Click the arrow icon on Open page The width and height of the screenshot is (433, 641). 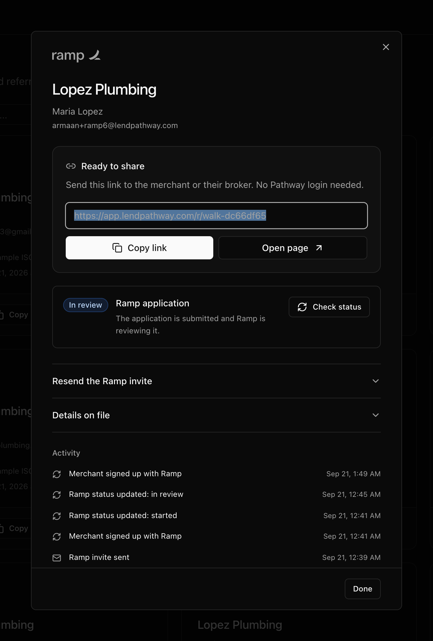point(319,248)
